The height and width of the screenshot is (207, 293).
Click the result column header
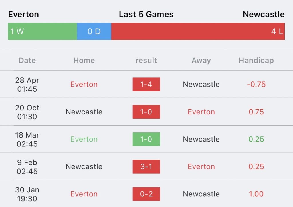[146, 61]
